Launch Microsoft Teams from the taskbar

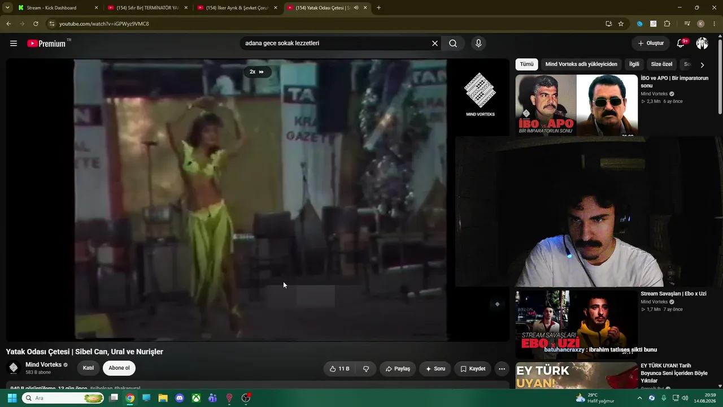pos(212,398)
